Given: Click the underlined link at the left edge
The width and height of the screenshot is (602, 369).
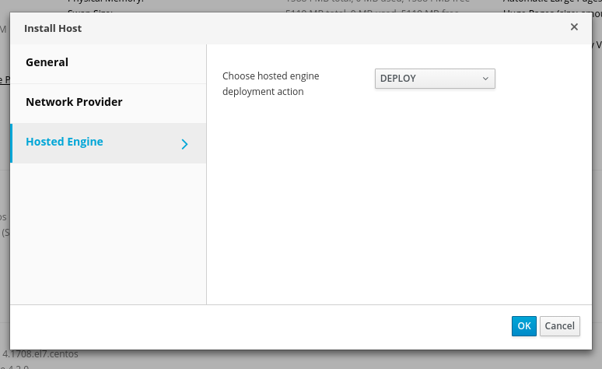Looking at the screenshot, I should tap(4, 79).
